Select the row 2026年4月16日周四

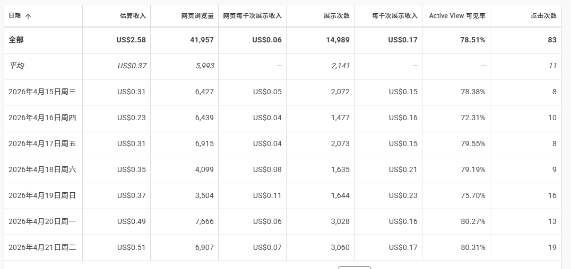tap(42, 118)
